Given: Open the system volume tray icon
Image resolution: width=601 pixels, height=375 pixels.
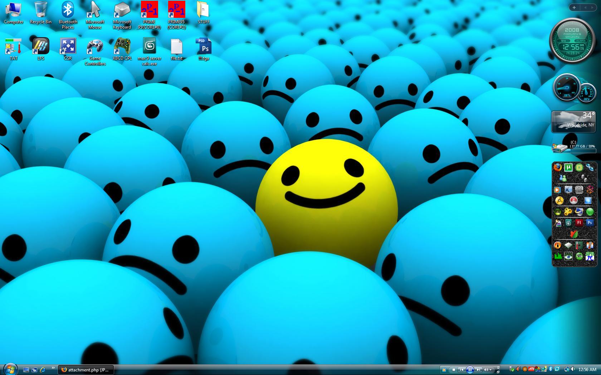Looking at the screenshot, I should (573, 369).
